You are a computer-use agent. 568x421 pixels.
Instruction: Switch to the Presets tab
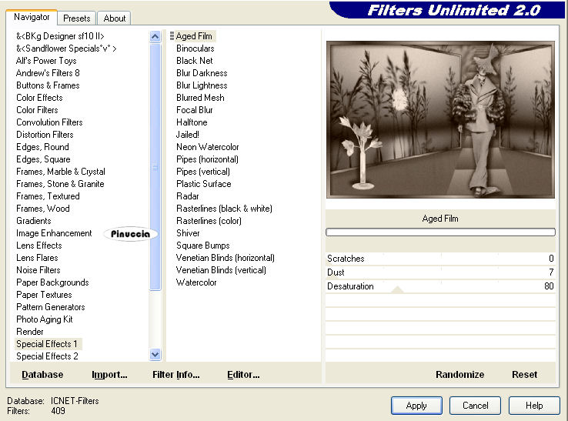[76, 18]
